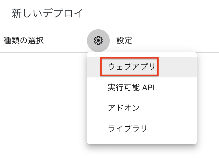Choose the library entry at the menu bottom

click(x=128, y=128)
